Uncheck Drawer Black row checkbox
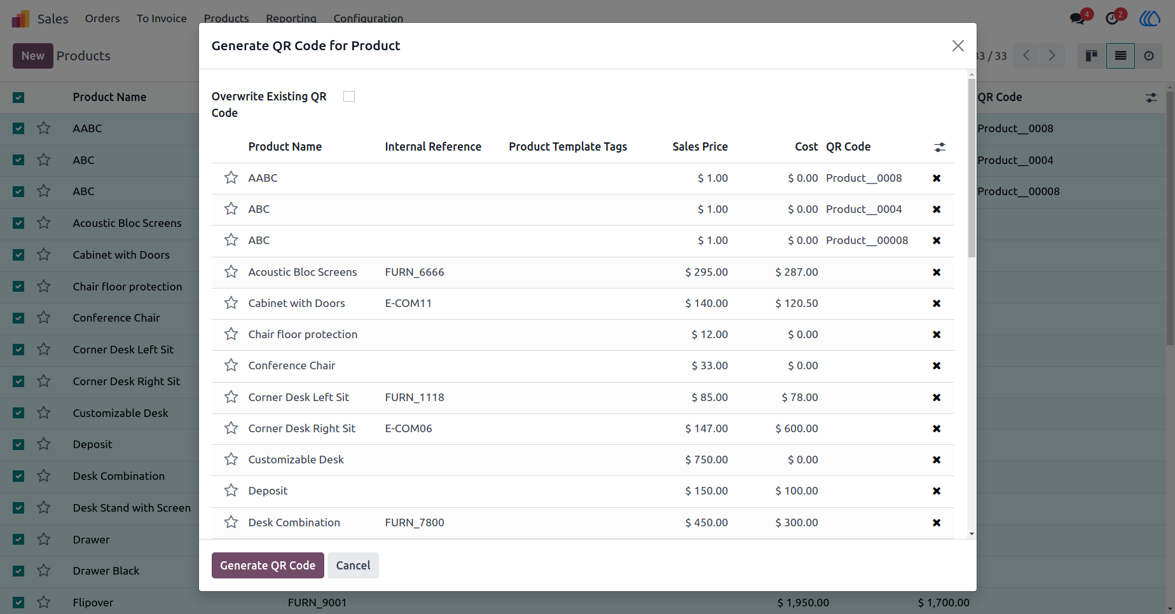The width and height of the screenshot is (1175, 614). 18,571
